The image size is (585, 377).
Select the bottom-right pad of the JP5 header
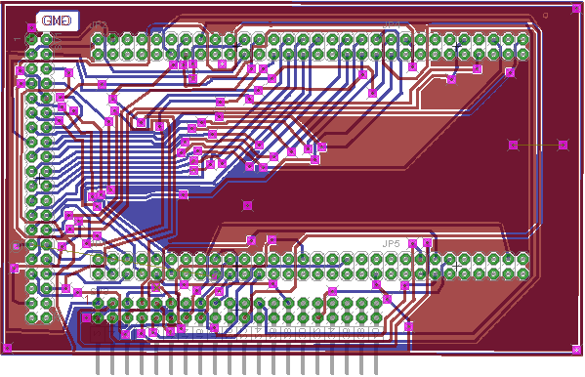(x=523, y=273)
